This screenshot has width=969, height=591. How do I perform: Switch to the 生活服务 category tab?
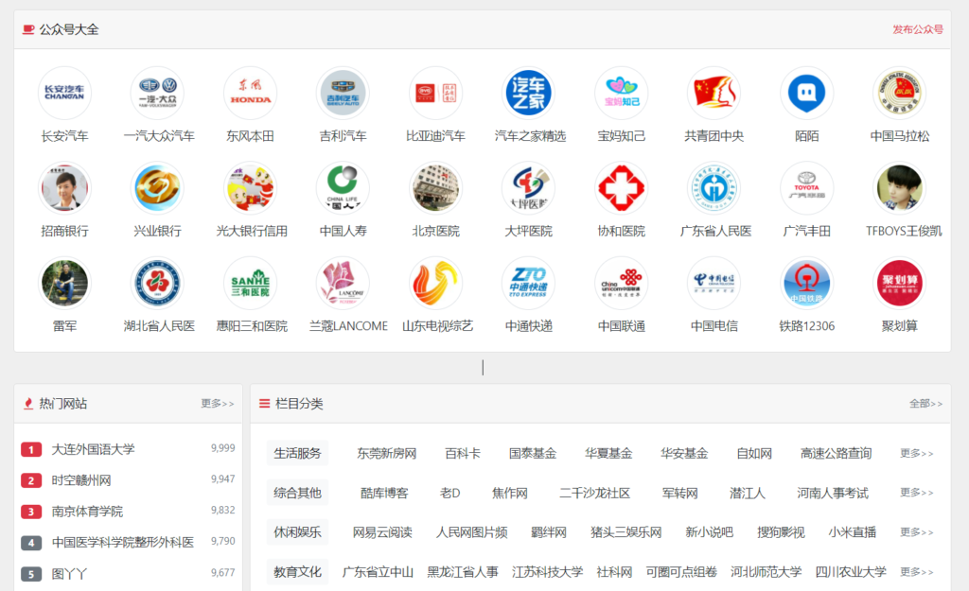(x=297, y=453)
